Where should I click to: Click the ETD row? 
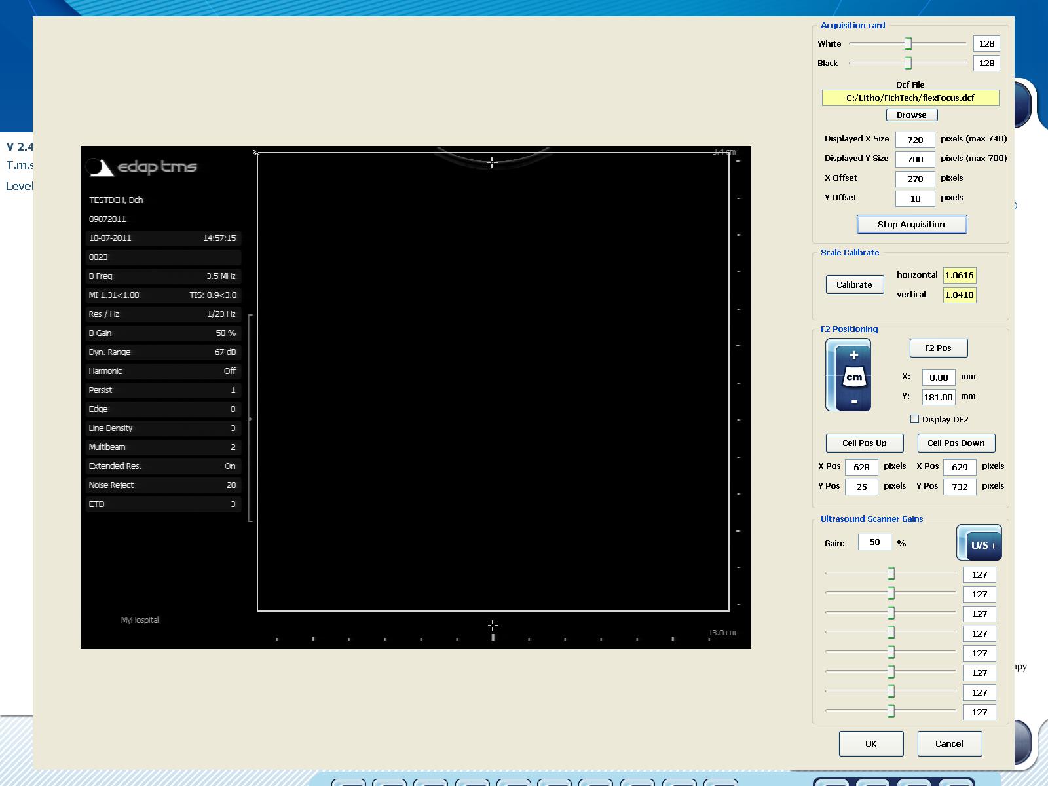pyautogui.click(x=162, y=504)
